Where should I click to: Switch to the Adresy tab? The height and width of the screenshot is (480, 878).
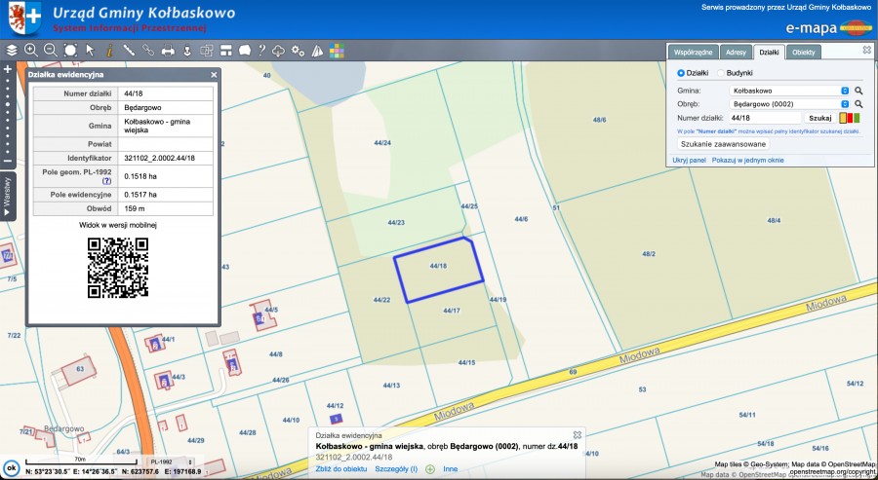click(737, 52)
